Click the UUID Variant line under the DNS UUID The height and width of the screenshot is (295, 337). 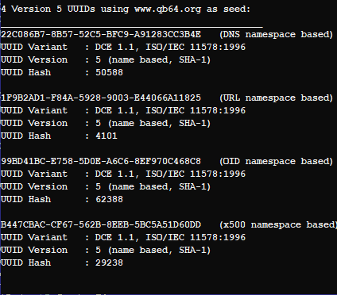tap(123, 48)
